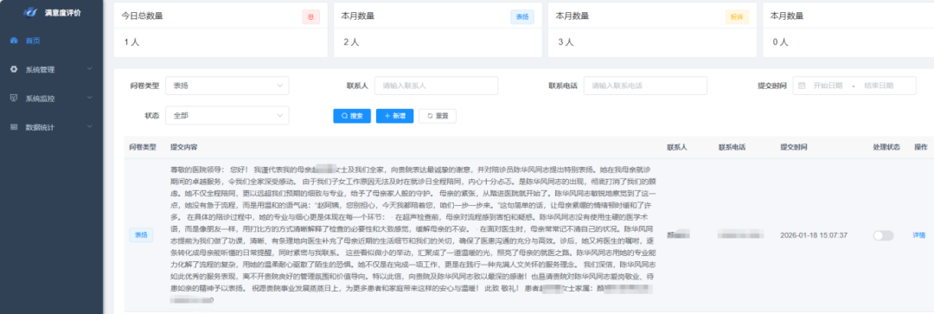This screenshot has width=934, height=314.
Task: Click the 处理状态 column header
Action: [886, 147]
